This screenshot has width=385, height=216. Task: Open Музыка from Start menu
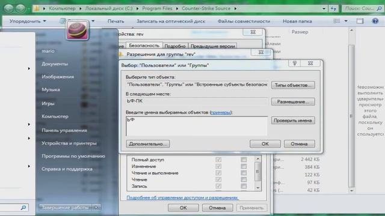tap(51, 89)
